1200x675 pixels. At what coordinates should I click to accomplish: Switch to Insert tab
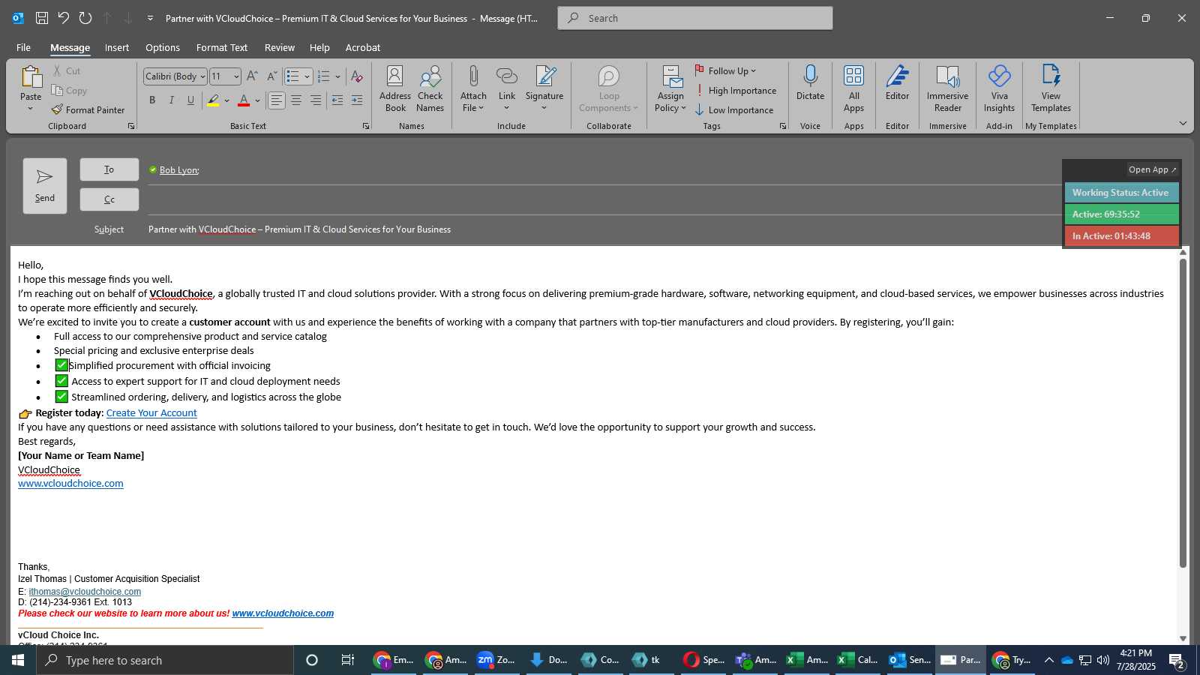coord(116,47)
